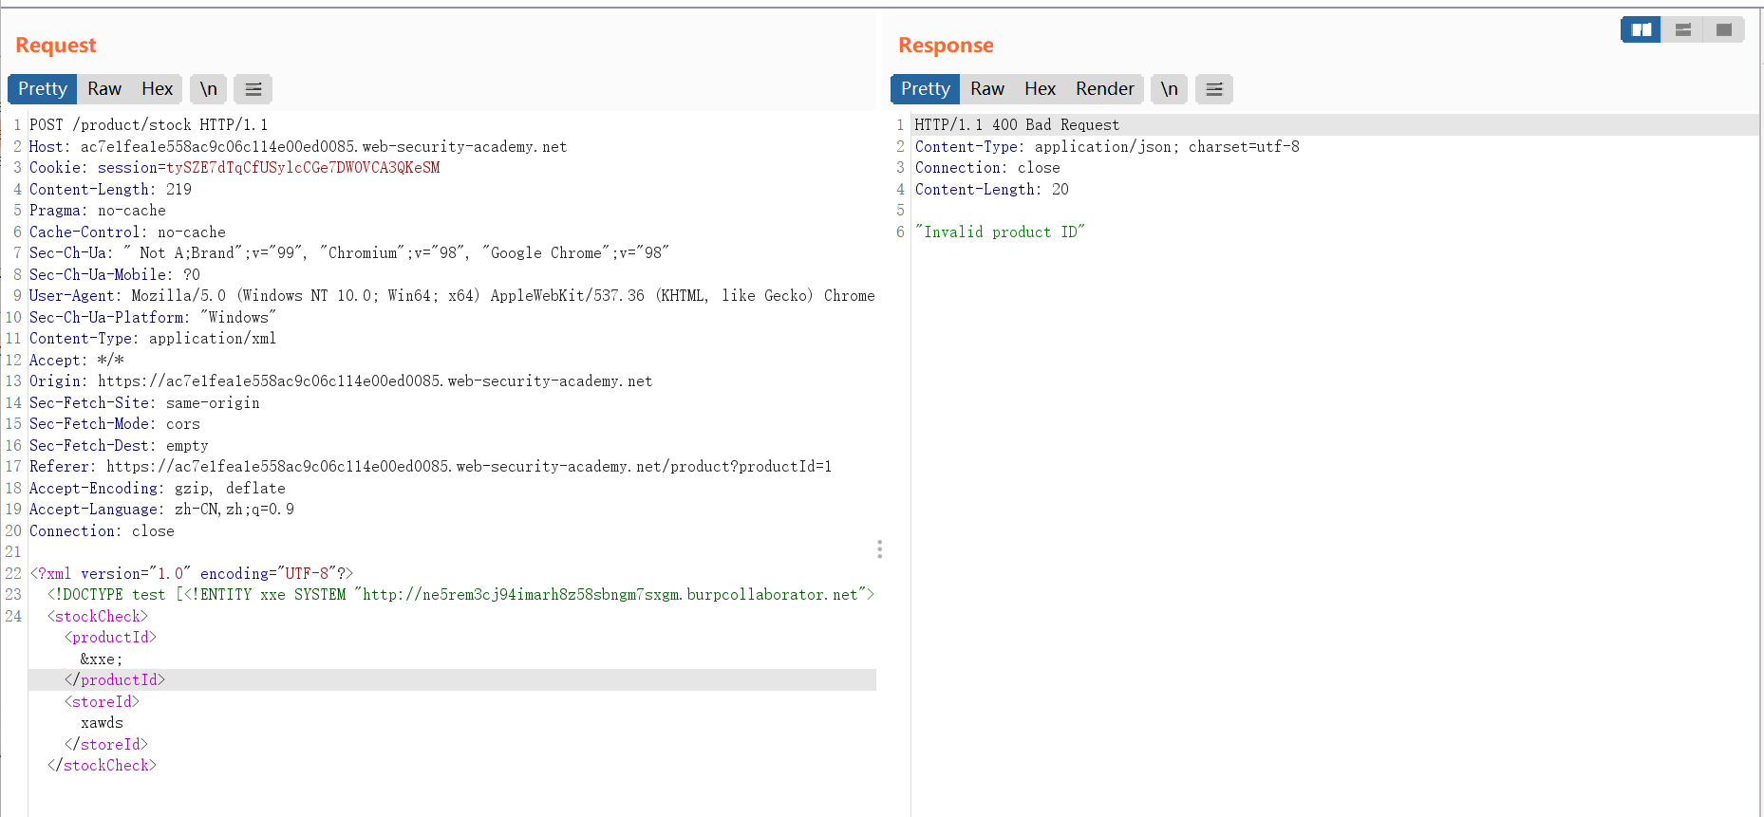
Task: Select Pretty tab in Request panel
Action: 43,89
